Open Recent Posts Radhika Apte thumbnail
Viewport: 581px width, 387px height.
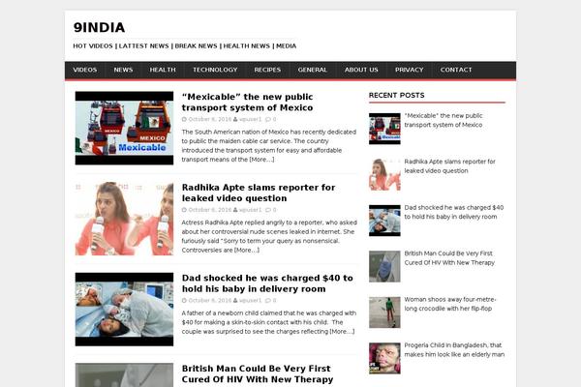[x=384, y=174]
